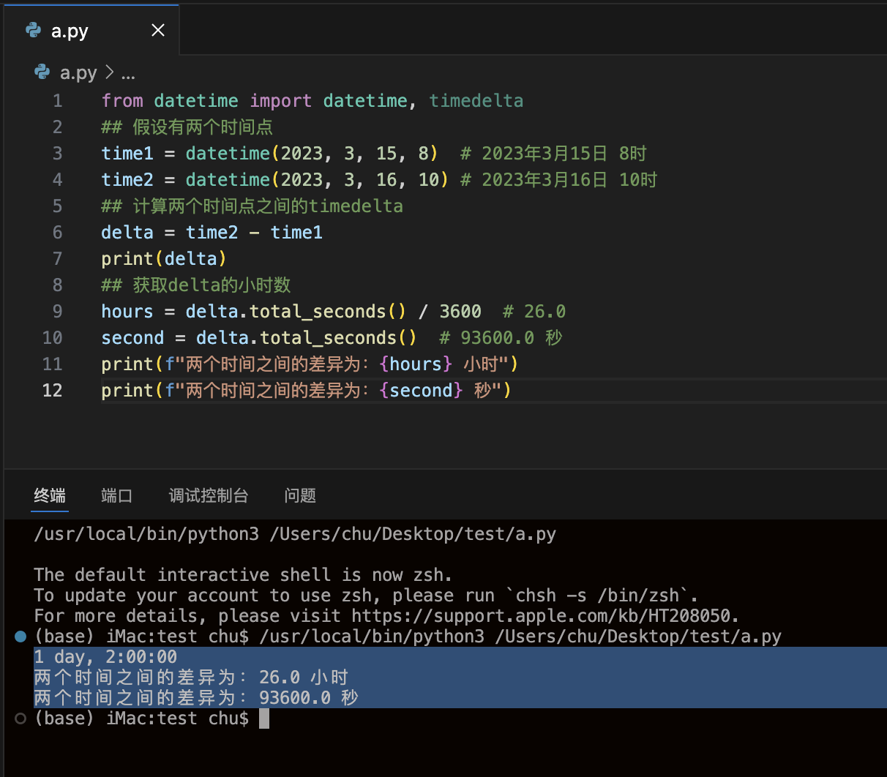Image resolution: width=887 pixels, height=777 pixels.
Task: Click the Python icon in the breadcrumb bar
Action: point(42,72)
